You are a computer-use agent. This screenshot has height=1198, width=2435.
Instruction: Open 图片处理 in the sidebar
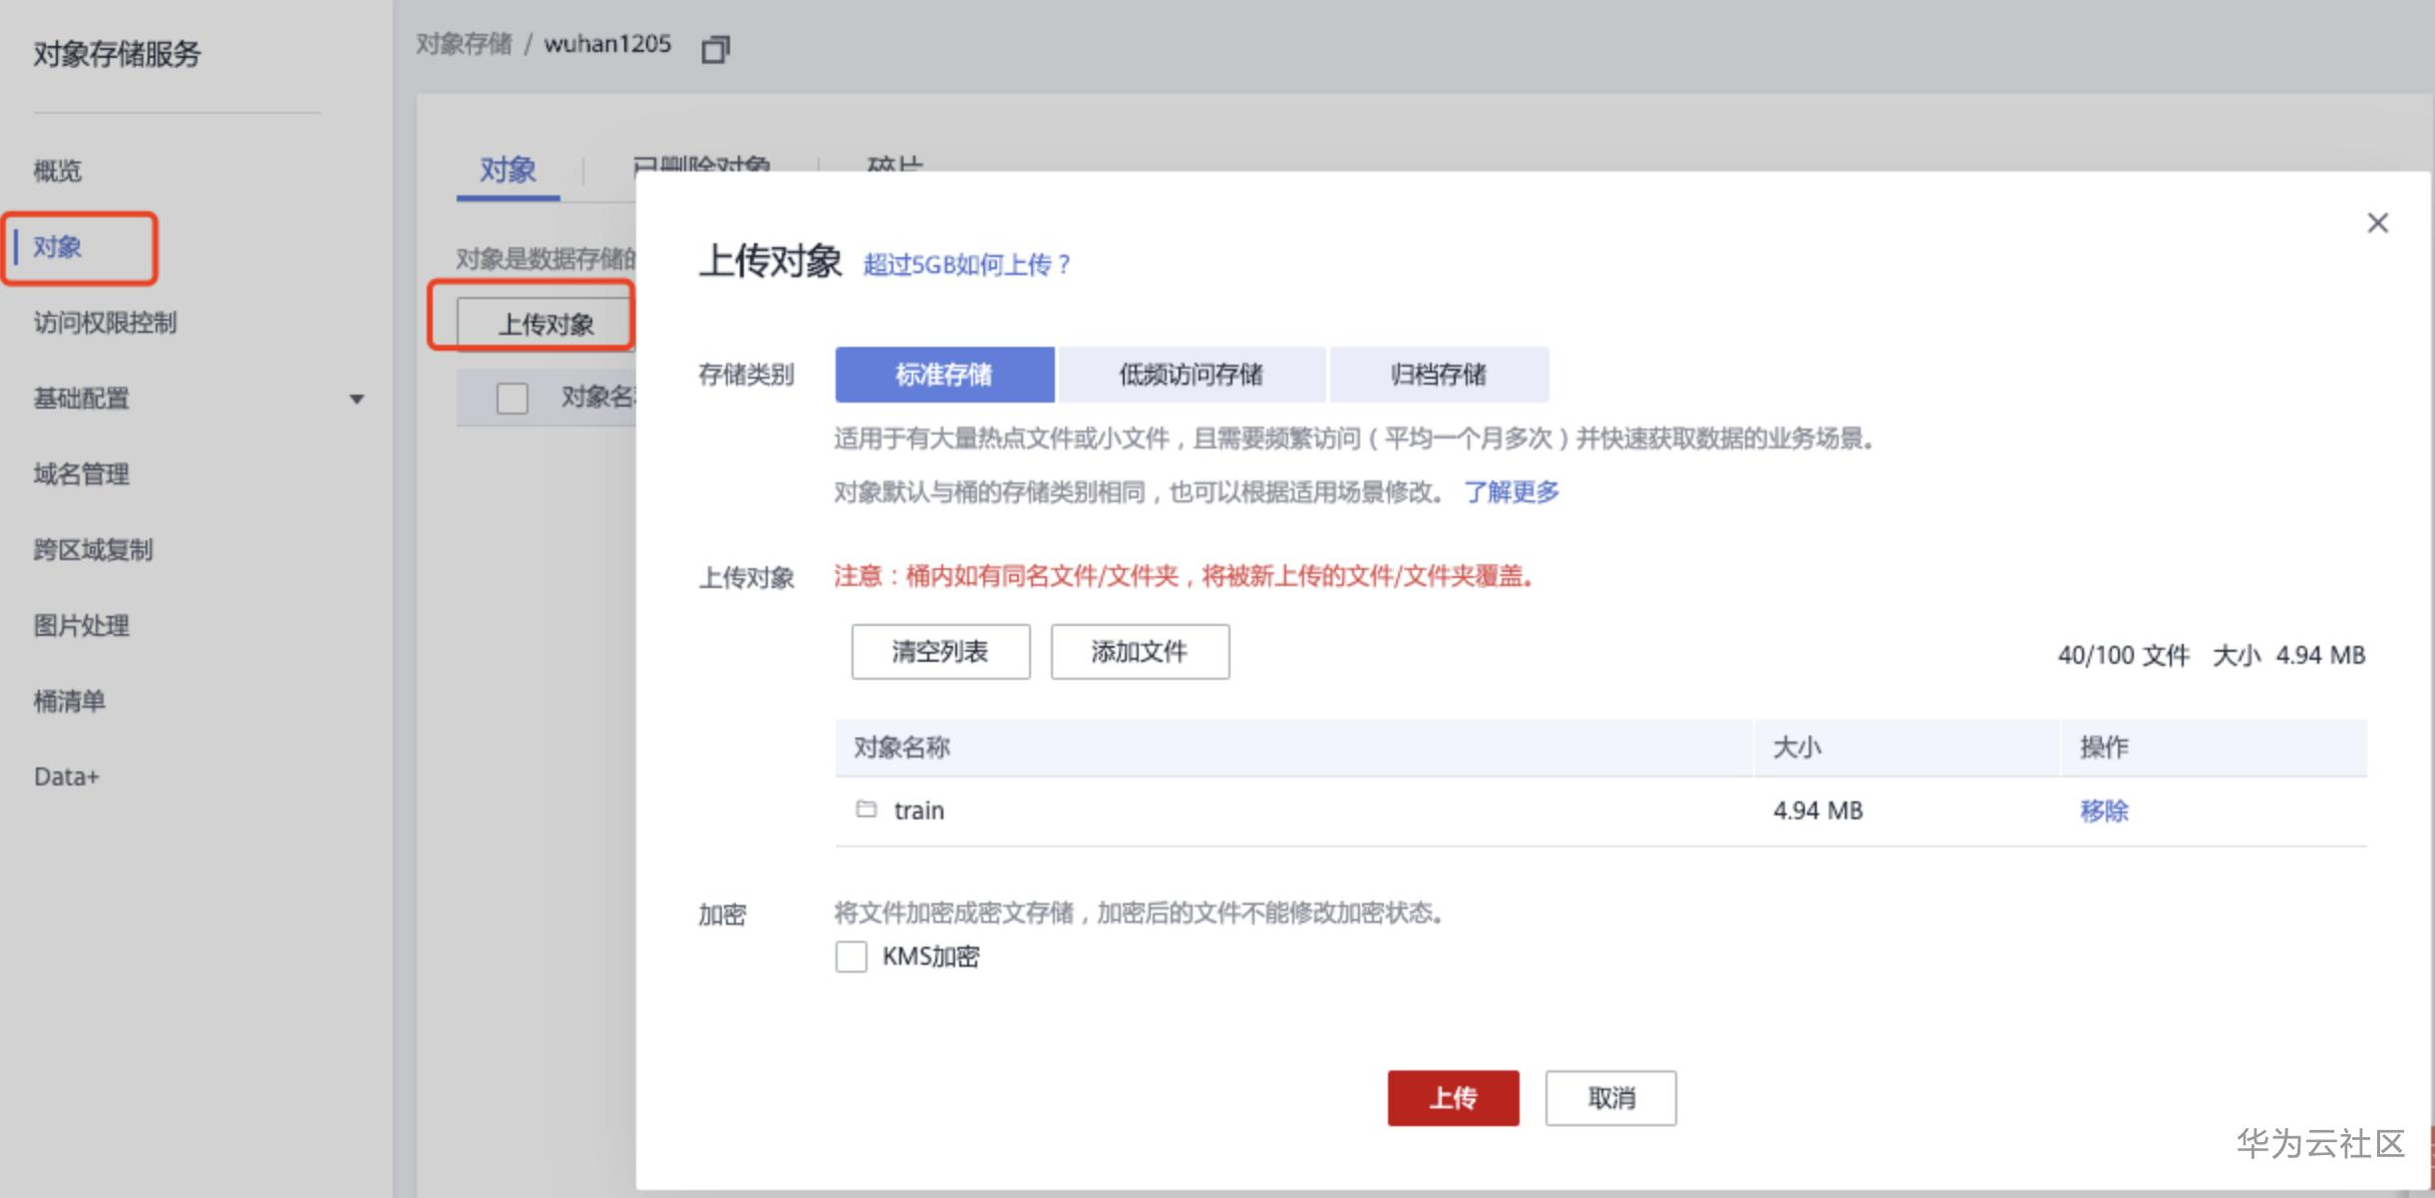click(x=81, y=626)
